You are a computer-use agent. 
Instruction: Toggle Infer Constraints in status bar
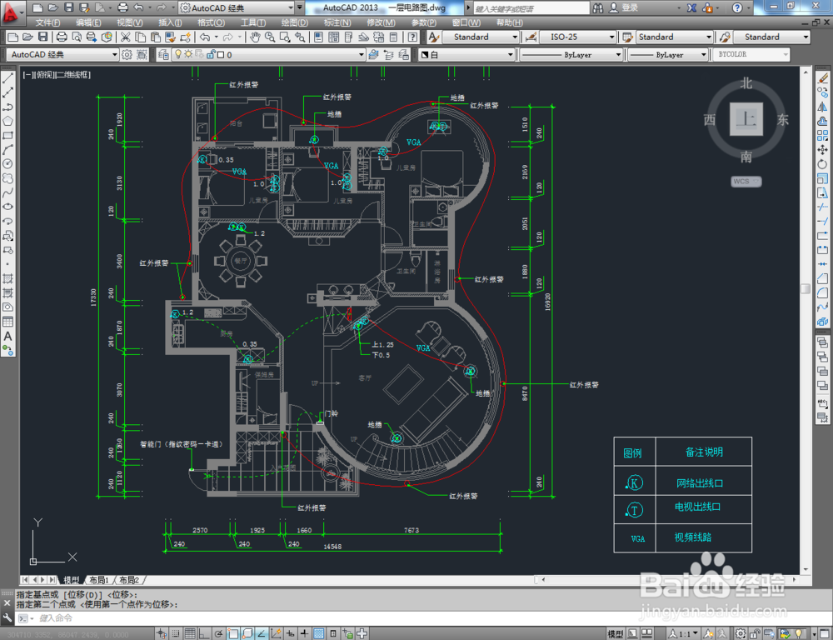point(162,633)
